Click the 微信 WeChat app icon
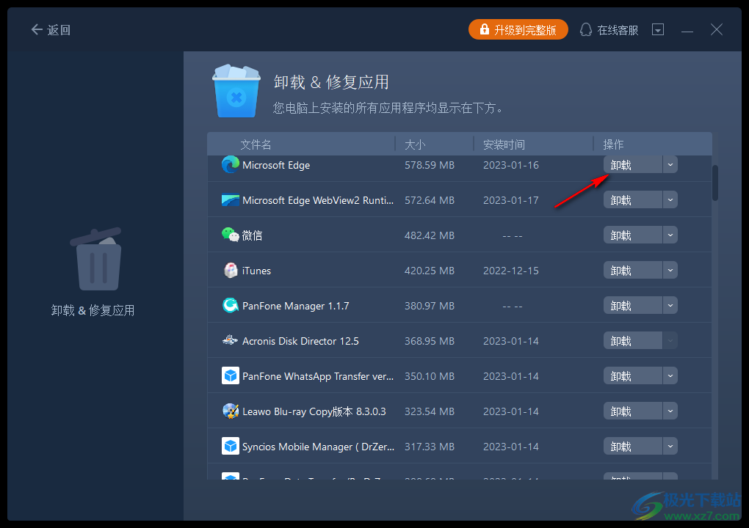Screen dimensions: 749x528 231,235
